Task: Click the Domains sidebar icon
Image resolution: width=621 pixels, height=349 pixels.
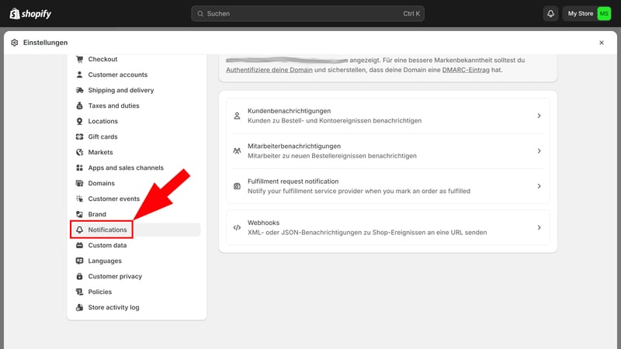Action: [80, 183]
